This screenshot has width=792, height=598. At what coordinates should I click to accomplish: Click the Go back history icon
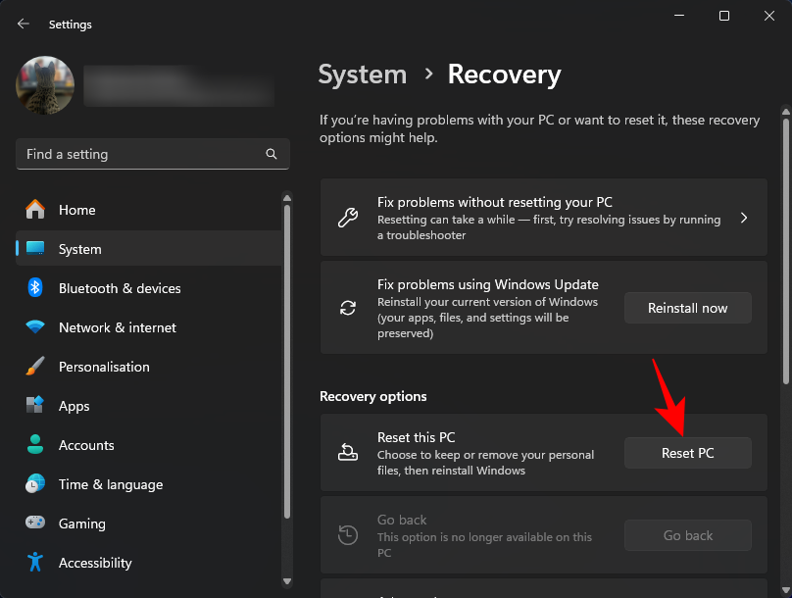[348, 535]
